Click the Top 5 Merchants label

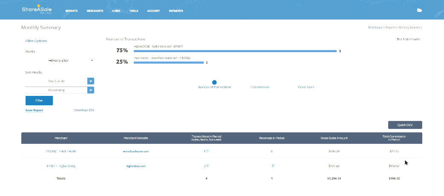(408, 39)
